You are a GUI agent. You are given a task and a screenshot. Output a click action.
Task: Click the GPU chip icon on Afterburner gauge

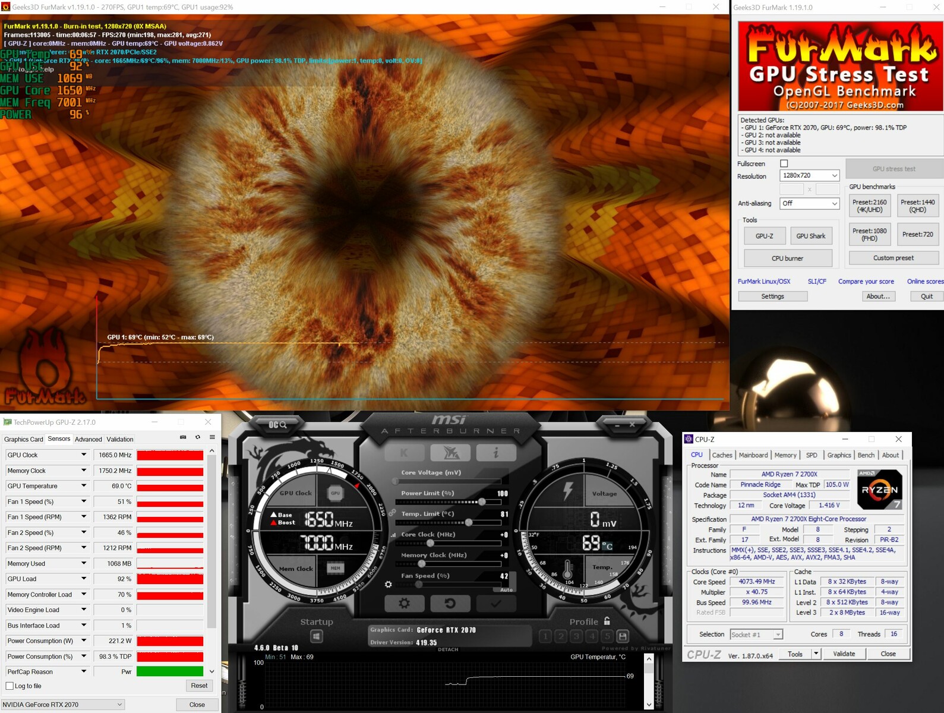tap(336, 493)
